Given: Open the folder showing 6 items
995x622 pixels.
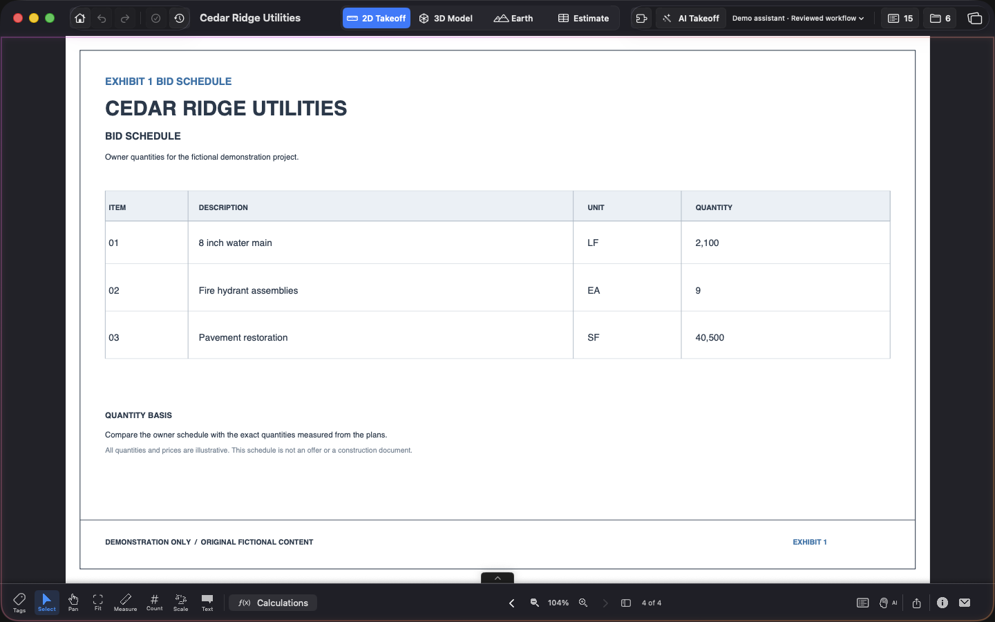Looking at the screenshot, I should pos(940,19).
